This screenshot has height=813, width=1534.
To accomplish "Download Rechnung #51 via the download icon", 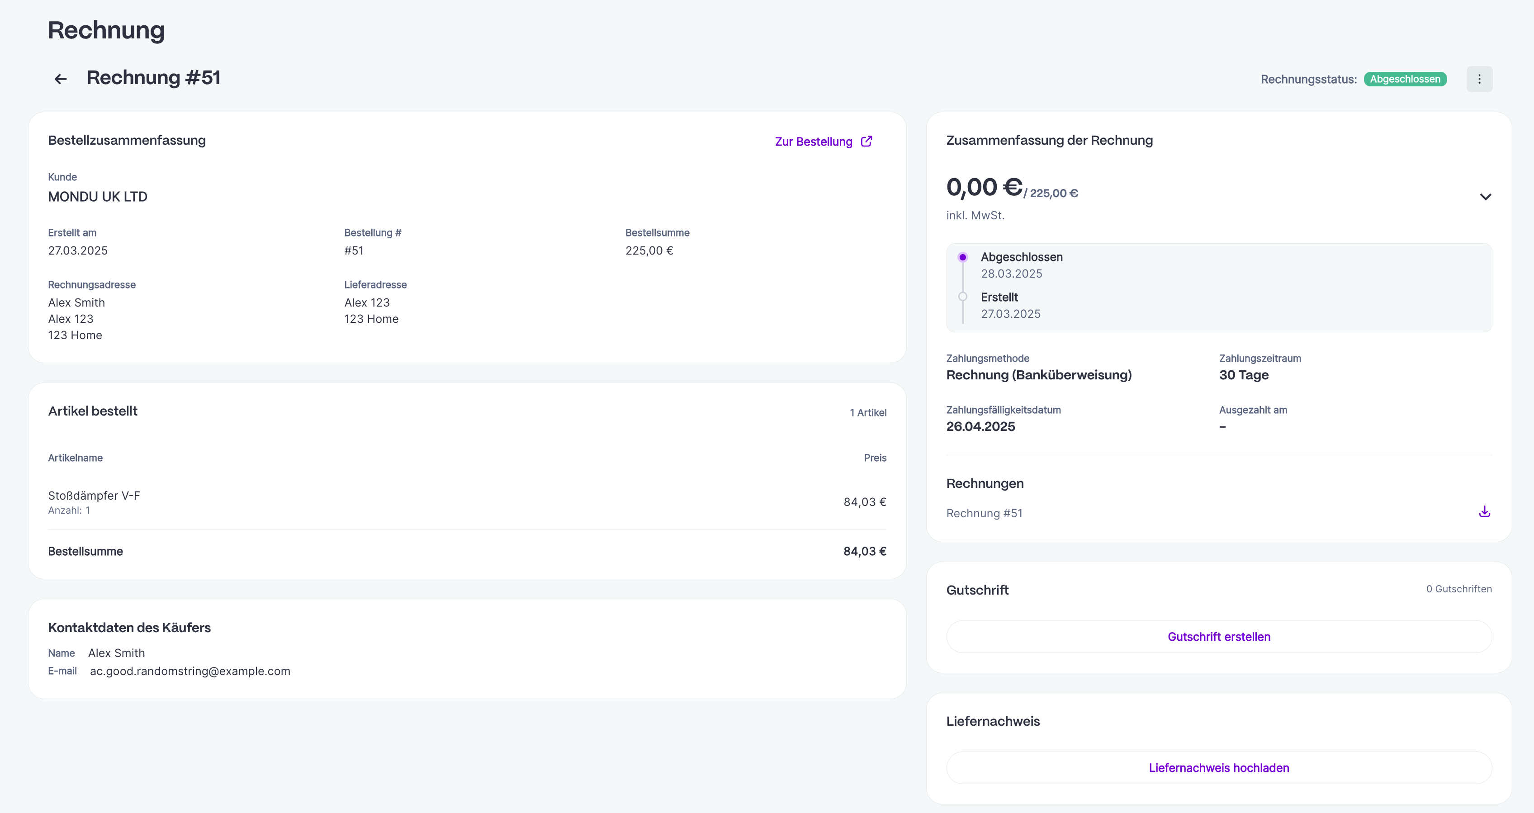I will pos(1485,511).
